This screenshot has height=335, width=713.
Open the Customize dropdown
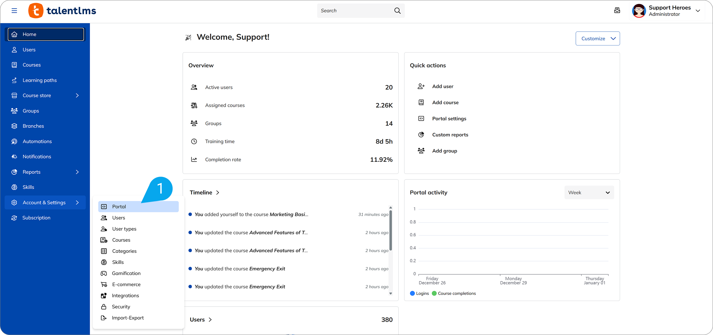point(597,38)
